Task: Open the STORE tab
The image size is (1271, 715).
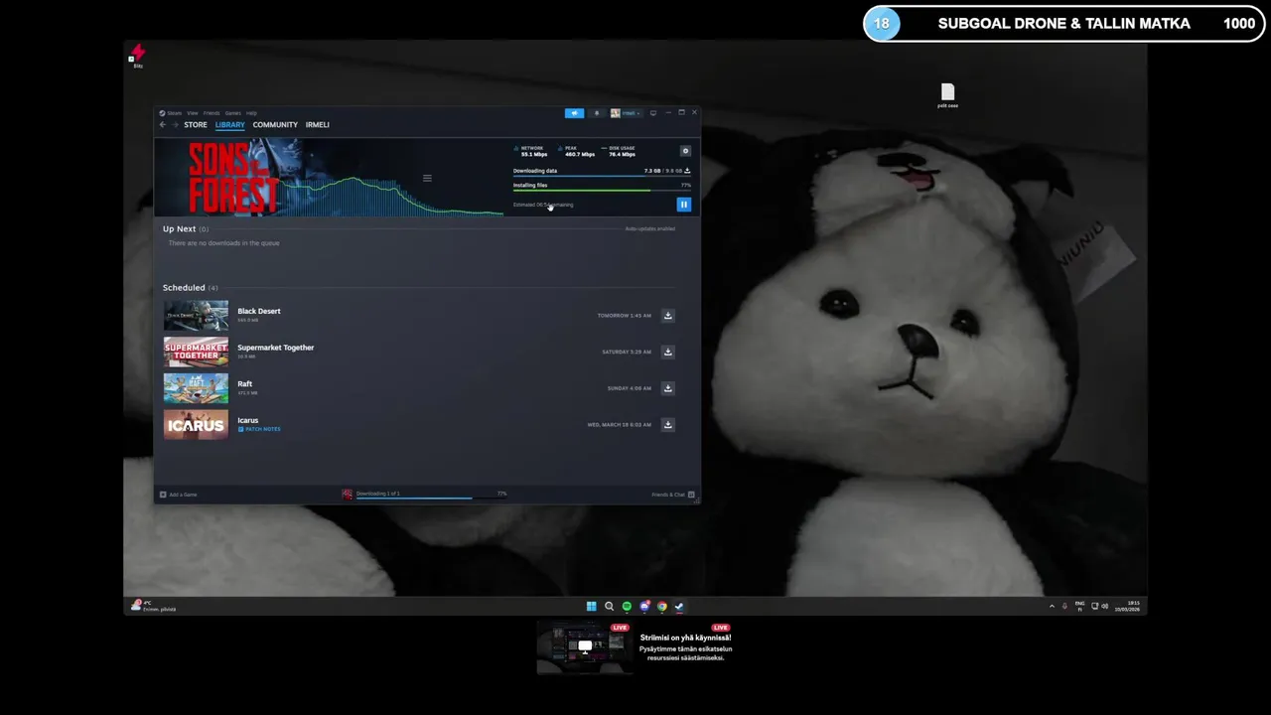Action: [x=196, y=125]
